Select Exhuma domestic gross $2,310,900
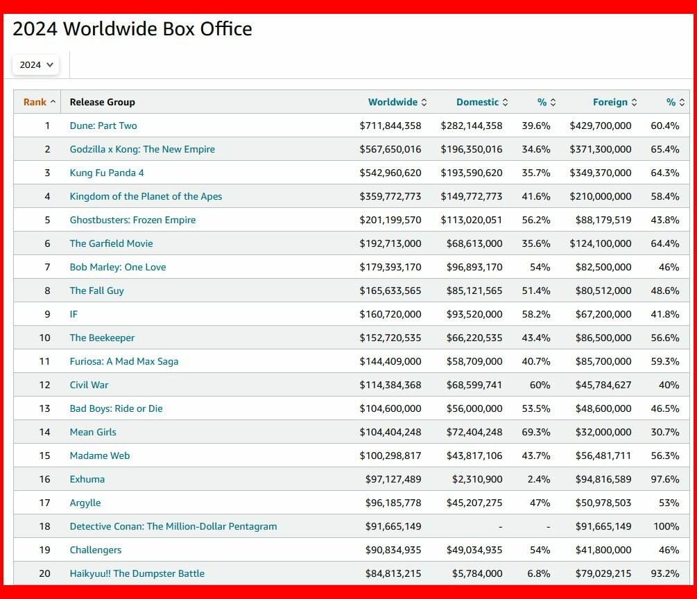The height and width of the screenshot is (599, 697). click(x=477, y=479)
